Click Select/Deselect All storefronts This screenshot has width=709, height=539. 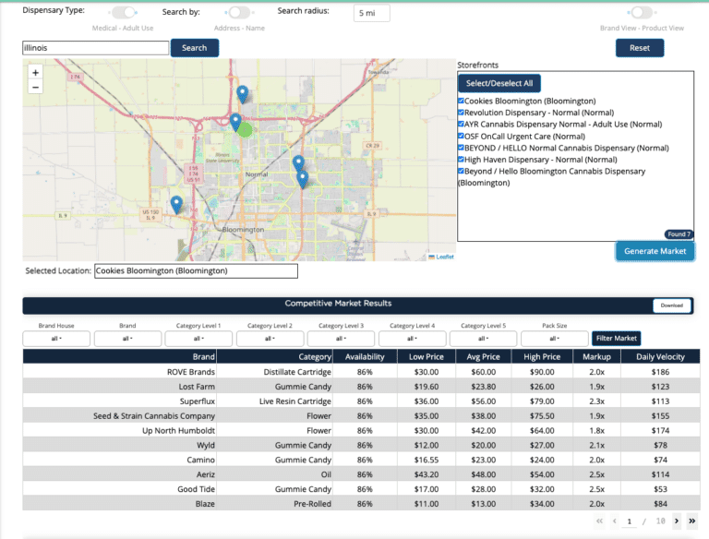499,83
